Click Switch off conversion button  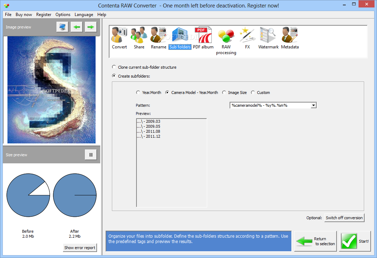coord(344,218)
